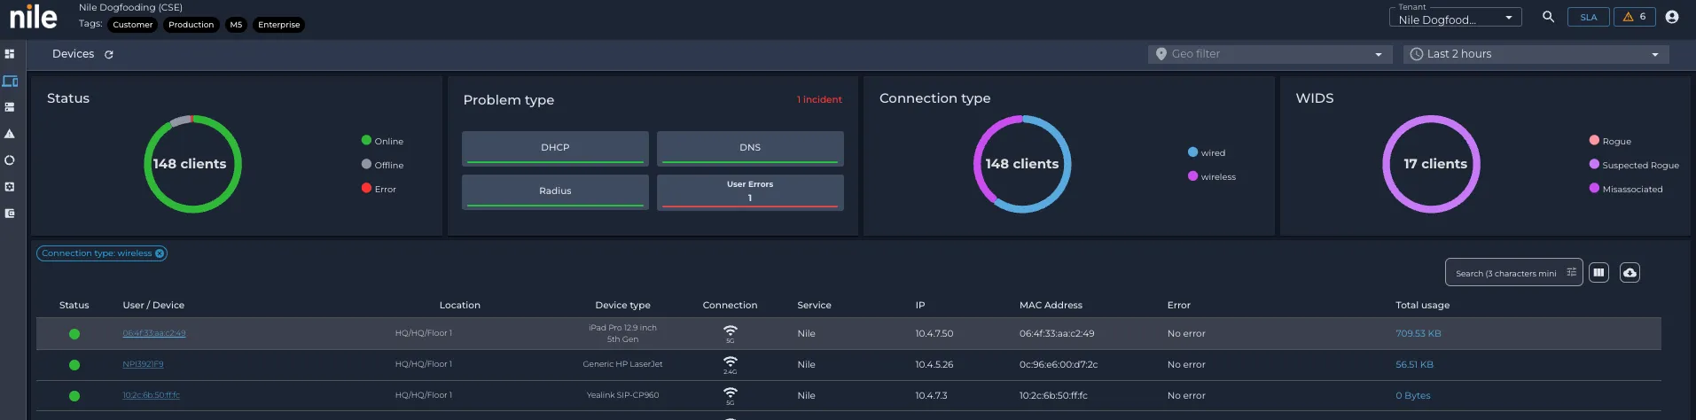
Task: Click the wifi icon for 06:4f:33:aa:c2:49 row
Action: click(x=731, y=331)
